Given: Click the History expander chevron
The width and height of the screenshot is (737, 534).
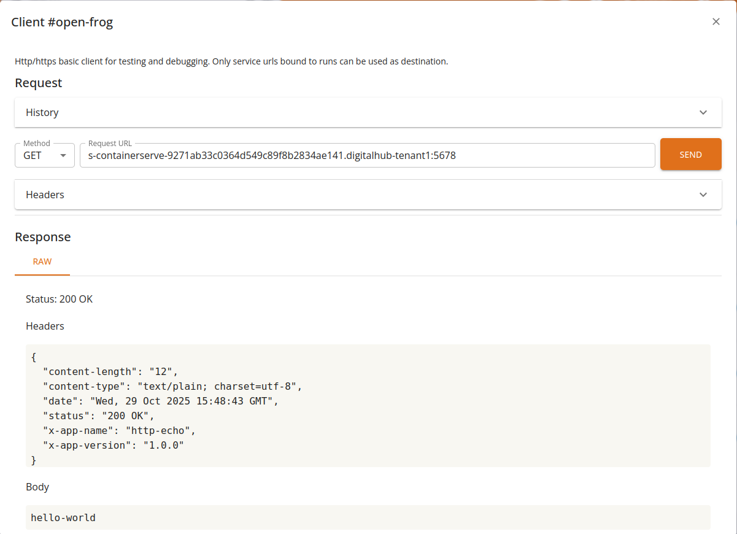Looking at the screenshot, I should 703,112.
